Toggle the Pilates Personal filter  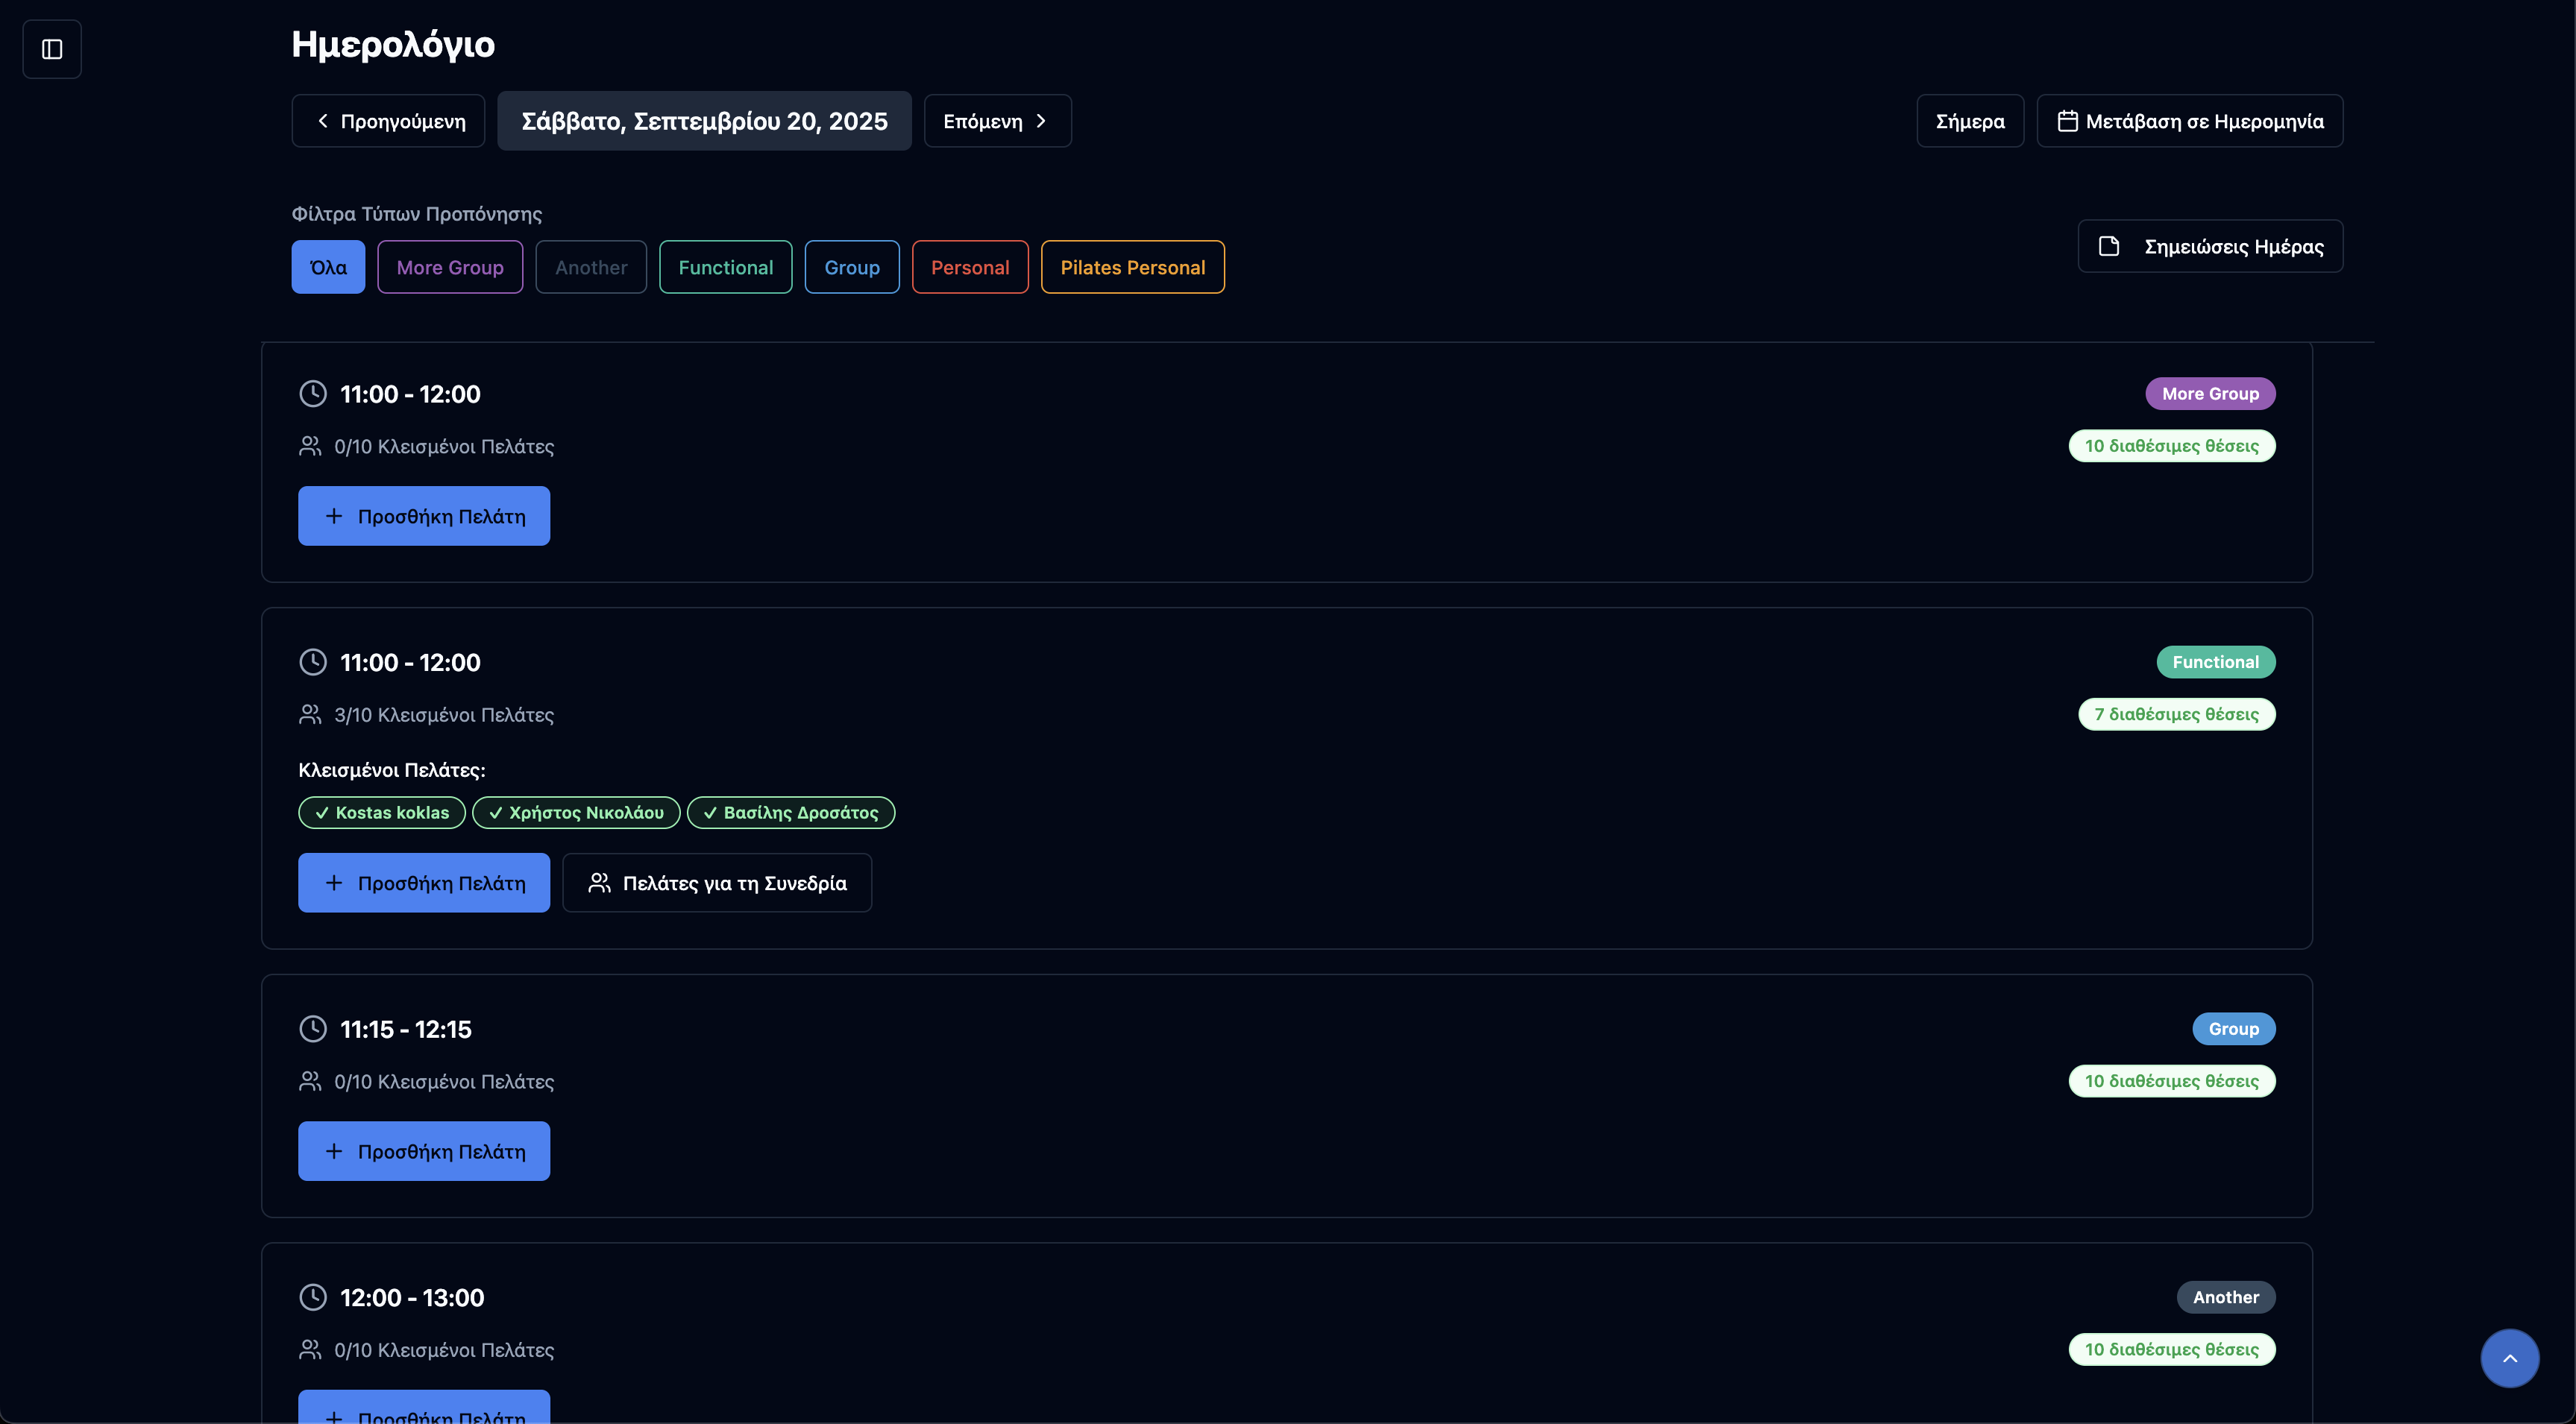coord(1132,268)
